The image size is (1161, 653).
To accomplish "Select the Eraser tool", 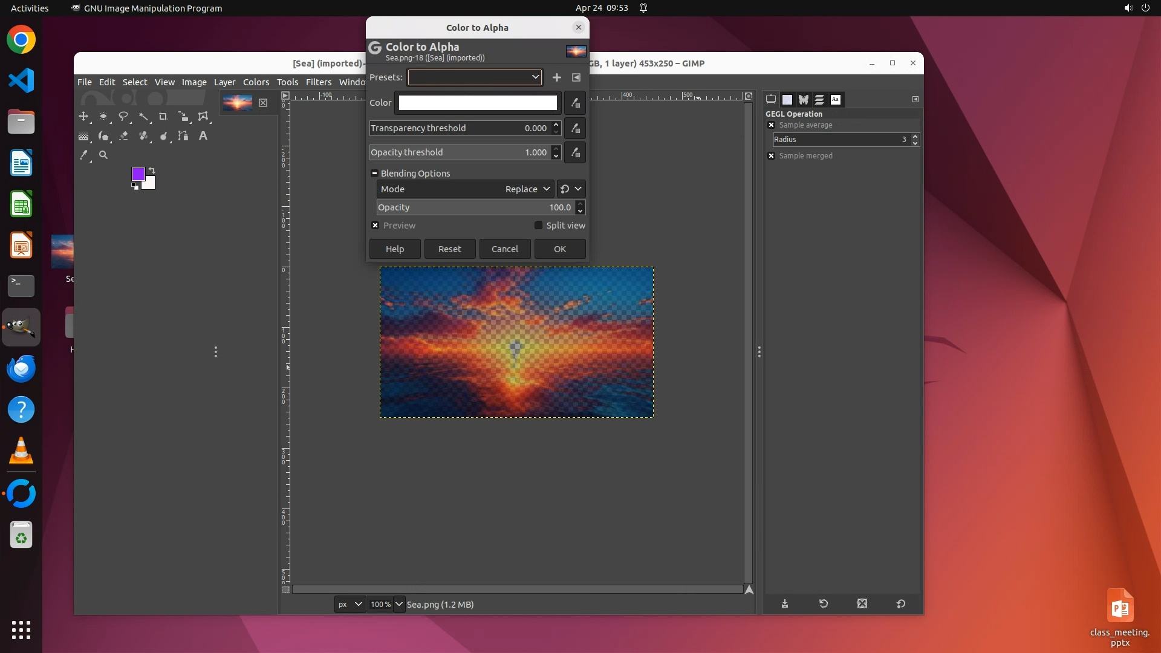I will pos(123,136).
